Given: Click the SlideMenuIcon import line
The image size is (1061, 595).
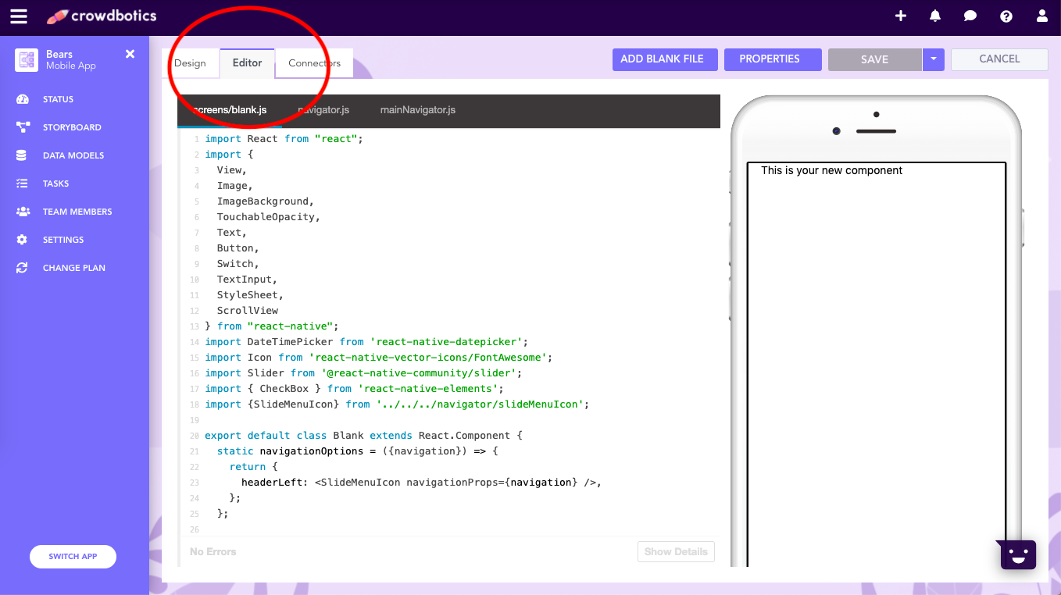Looking at the screenshot, I should click(x=397, y=404).
